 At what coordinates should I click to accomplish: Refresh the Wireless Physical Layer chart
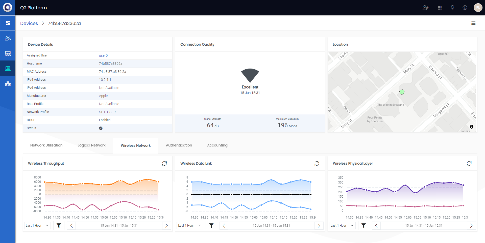469,163
